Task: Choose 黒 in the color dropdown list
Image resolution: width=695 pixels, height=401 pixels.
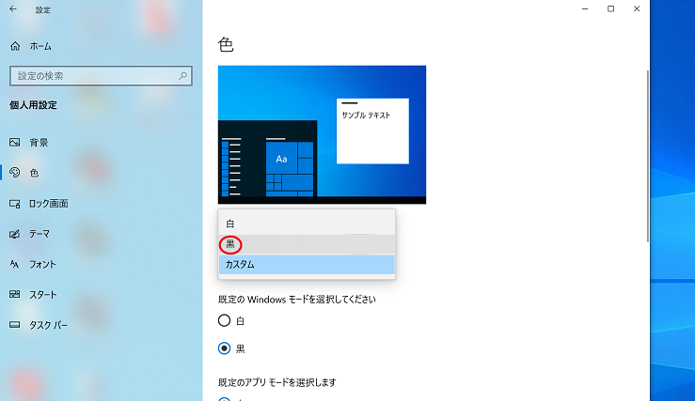Action: pos(307,244)
